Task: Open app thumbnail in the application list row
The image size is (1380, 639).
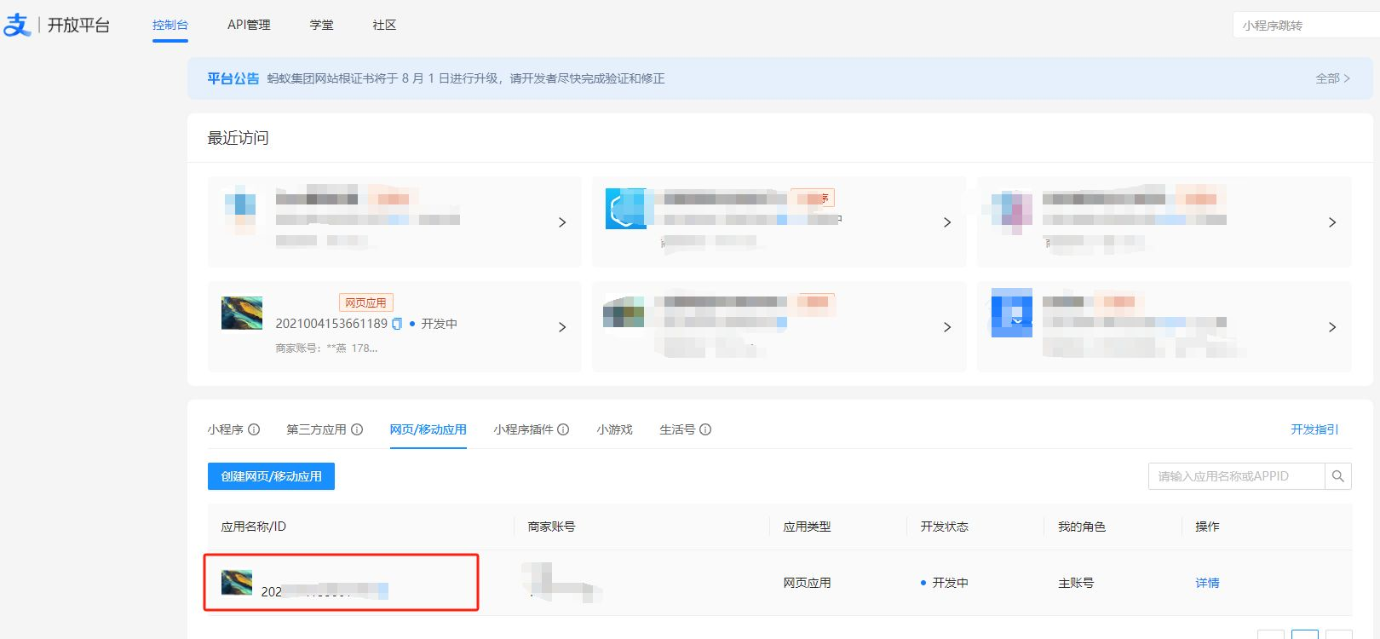Action: [x=237, y=583]
